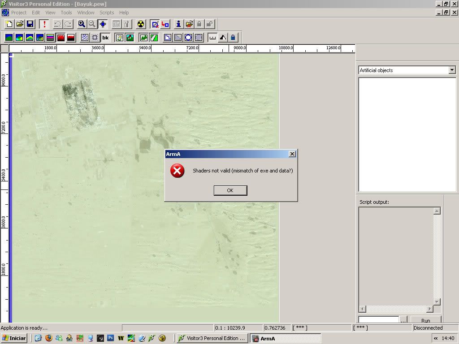Screen dimensions: 459x344
Task: Click Script output vertical scrollbar down arrow
Action: point(437,301)
